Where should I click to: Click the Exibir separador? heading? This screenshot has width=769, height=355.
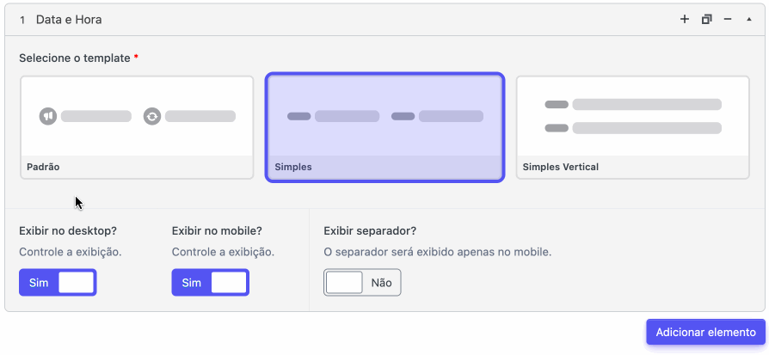coord(370,230)
